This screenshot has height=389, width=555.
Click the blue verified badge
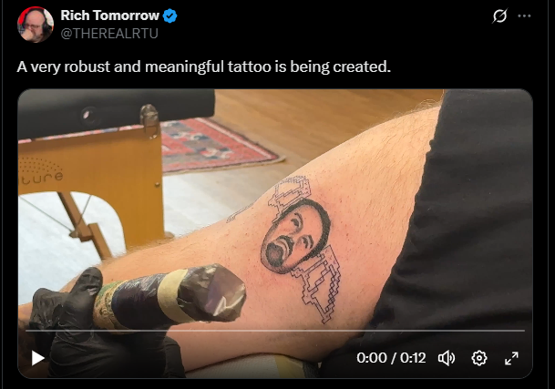point(170,15)
